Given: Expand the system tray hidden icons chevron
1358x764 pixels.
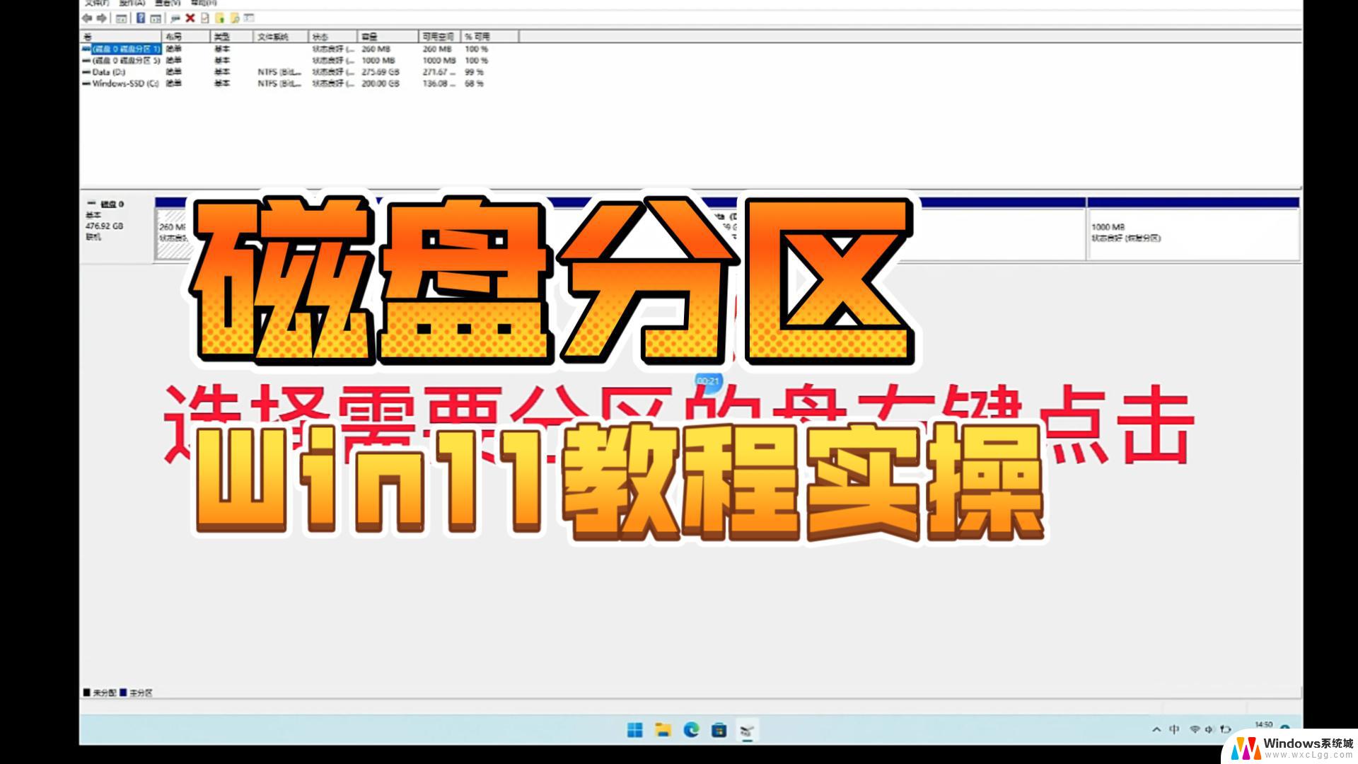Looking at the screenshot, I should [1156, 729].
